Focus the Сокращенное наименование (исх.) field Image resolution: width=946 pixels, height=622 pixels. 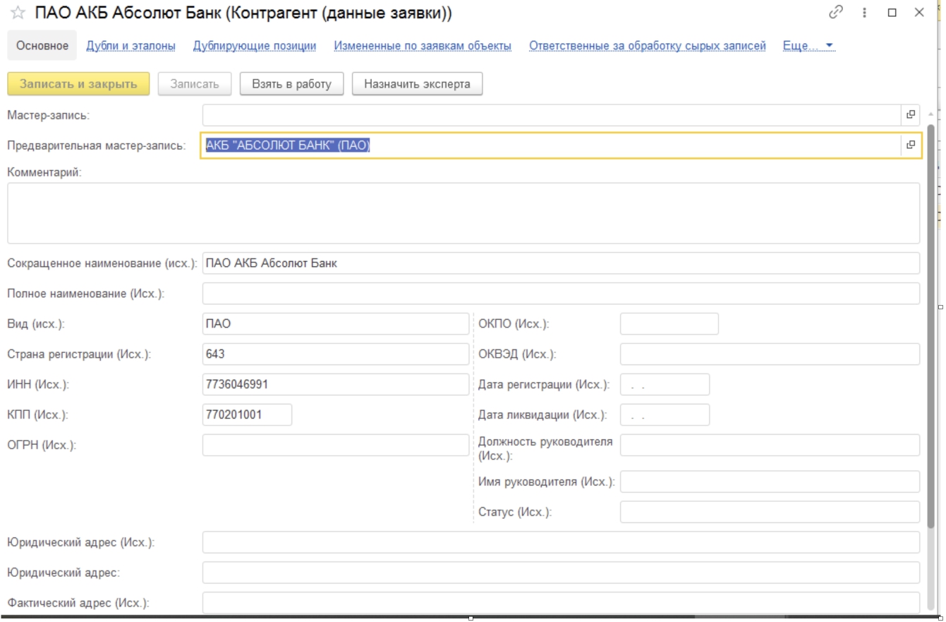tap(561, 263)
